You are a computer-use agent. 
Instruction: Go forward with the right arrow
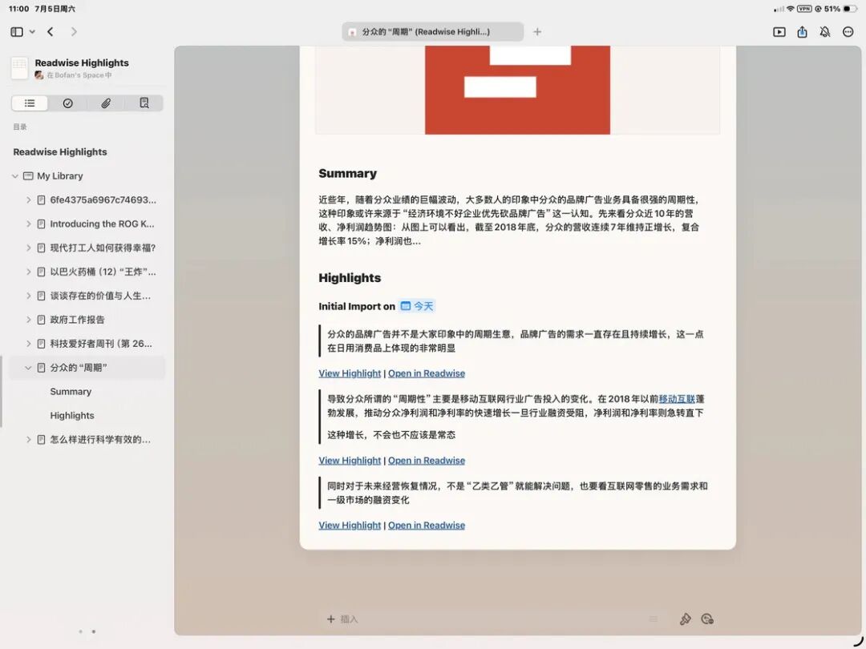click(74, 32)
